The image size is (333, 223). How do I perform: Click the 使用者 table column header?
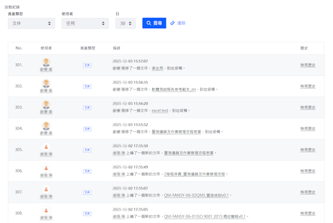[46, 48]
